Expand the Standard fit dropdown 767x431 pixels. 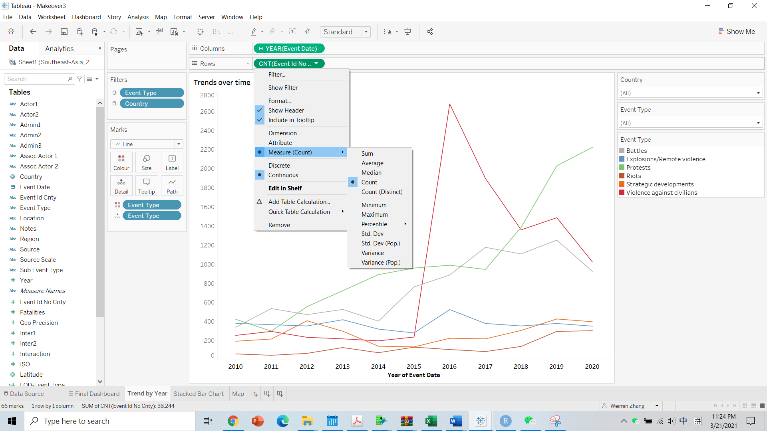point(366,32)
